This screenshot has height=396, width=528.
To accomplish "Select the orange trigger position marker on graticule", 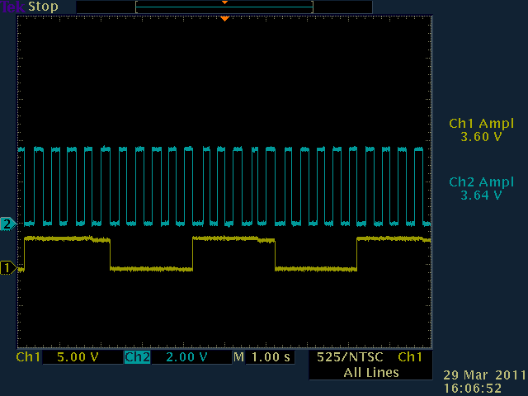I will (224, 18).
